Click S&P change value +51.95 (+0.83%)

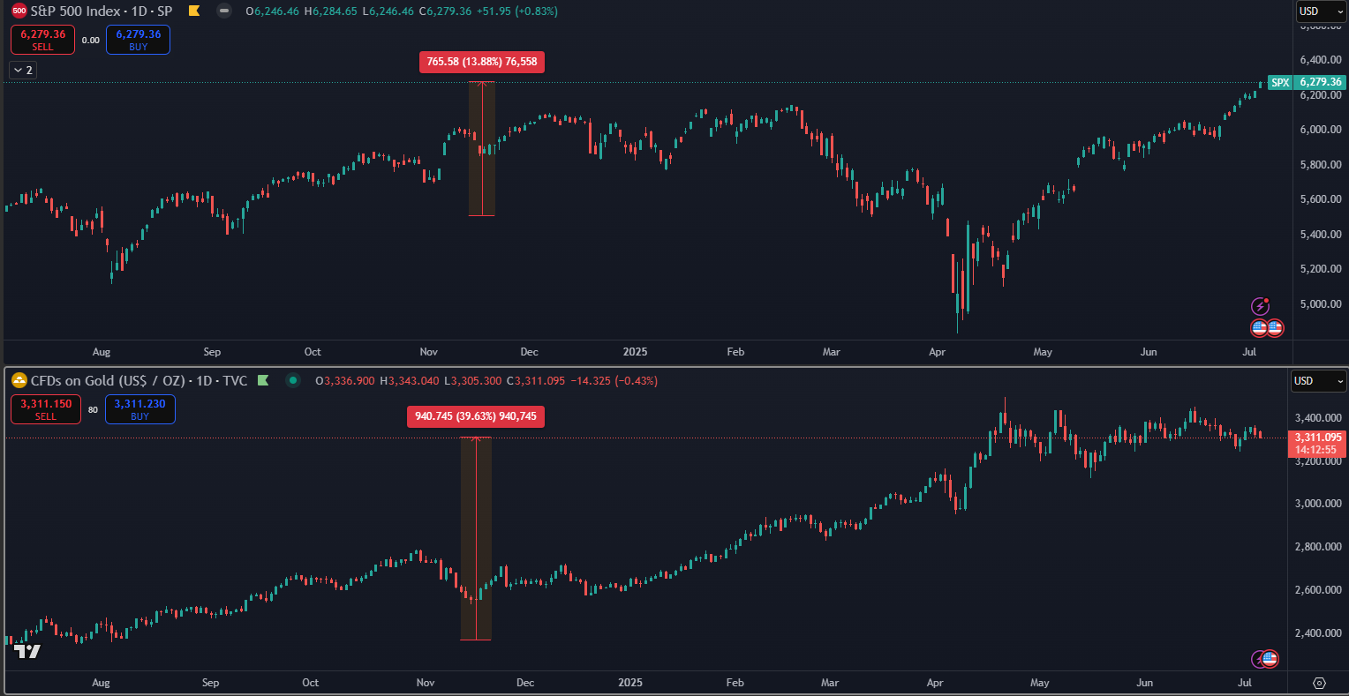[519, 11]
